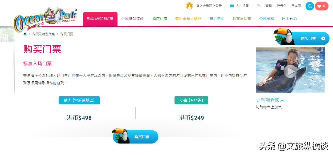This screenshot has height=155, width=333.
Task: Open 公园资料 menu
Action: pos(267,19)
